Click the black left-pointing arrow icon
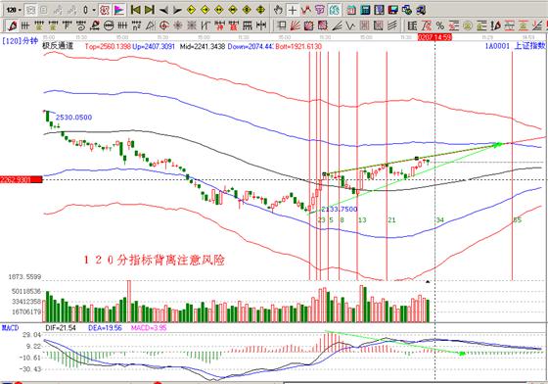548x384 pixels. (x=163, y=10)
